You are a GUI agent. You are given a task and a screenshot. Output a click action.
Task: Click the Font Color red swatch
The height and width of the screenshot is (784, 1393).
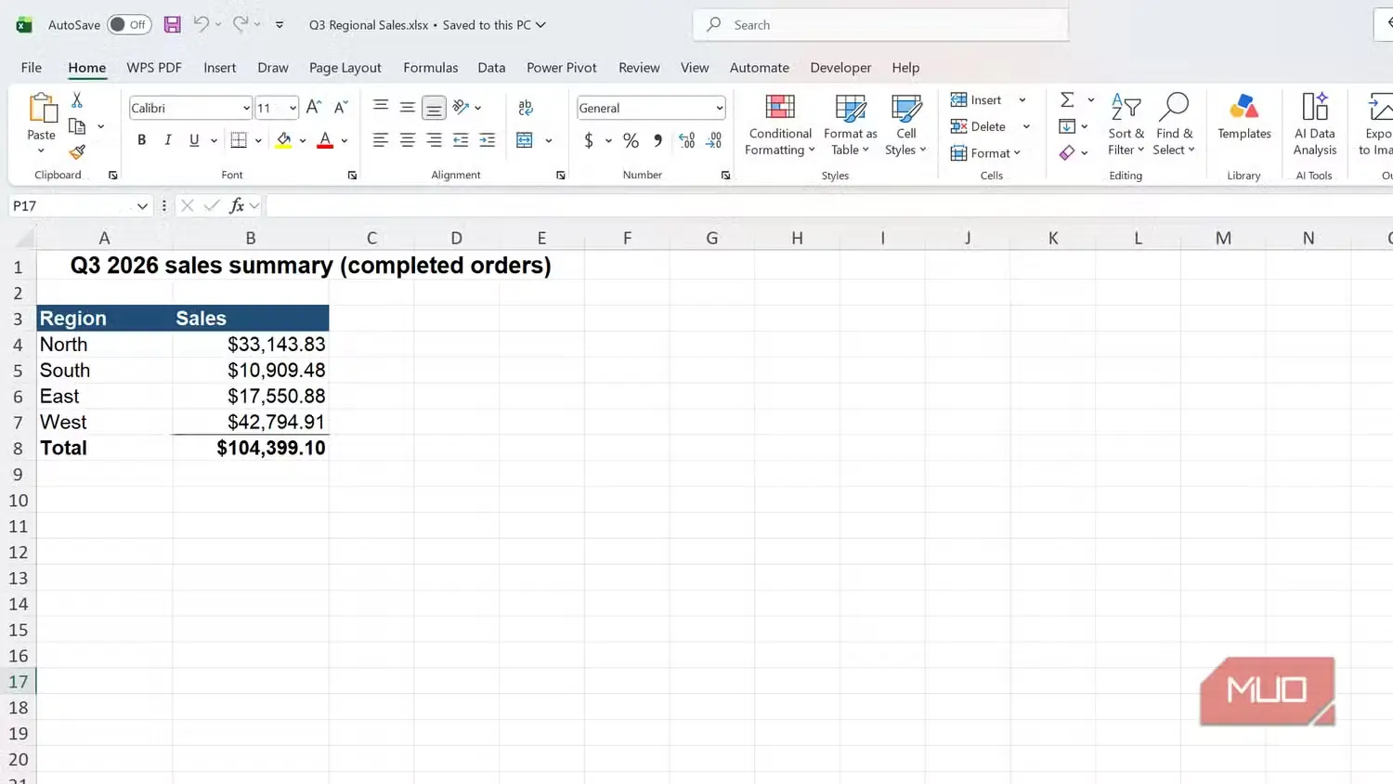tap(325, 140)
